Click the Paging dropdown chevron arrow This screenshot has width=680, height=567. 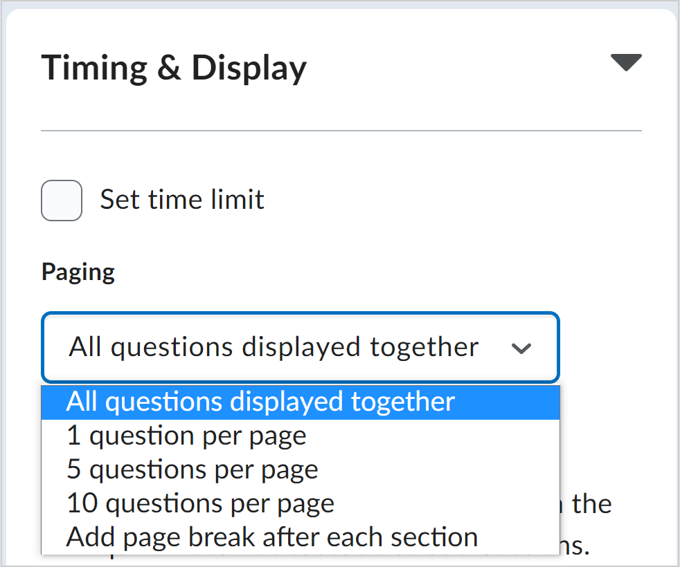(x=521, y=348)
